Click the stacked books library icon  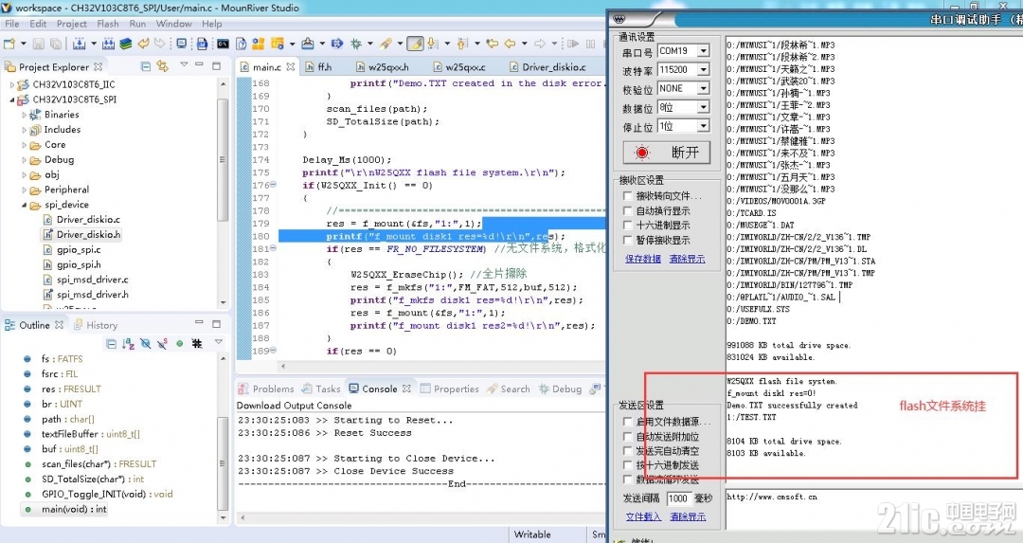[x=125, y=44]
